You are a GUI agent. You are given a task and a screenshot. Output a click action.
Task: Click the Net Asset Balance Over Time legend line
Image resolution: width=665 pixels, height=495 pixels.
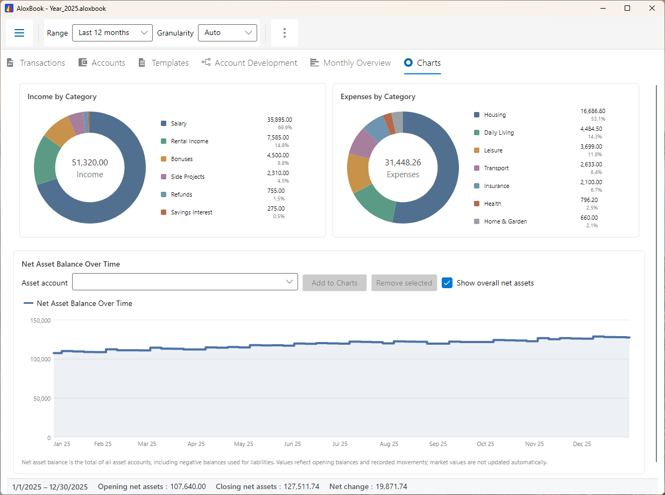click(29, 303)
